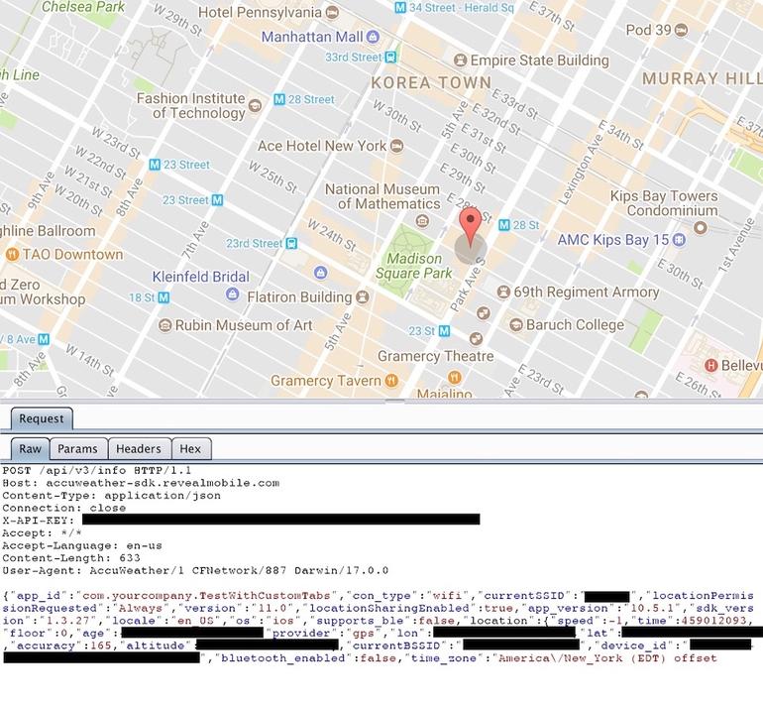Click the Flatiron Building landmark icon

pos(362,297)
